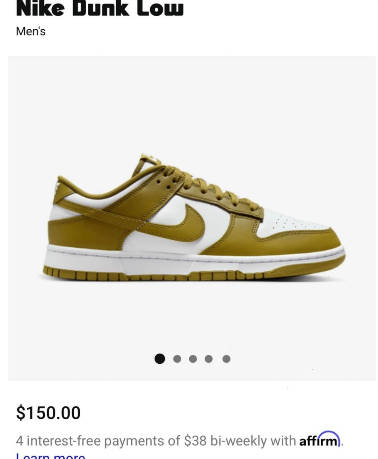This screenshot has width=378, height=459.
Task: Show the fourth product image via dot
Action: point(208,359)
